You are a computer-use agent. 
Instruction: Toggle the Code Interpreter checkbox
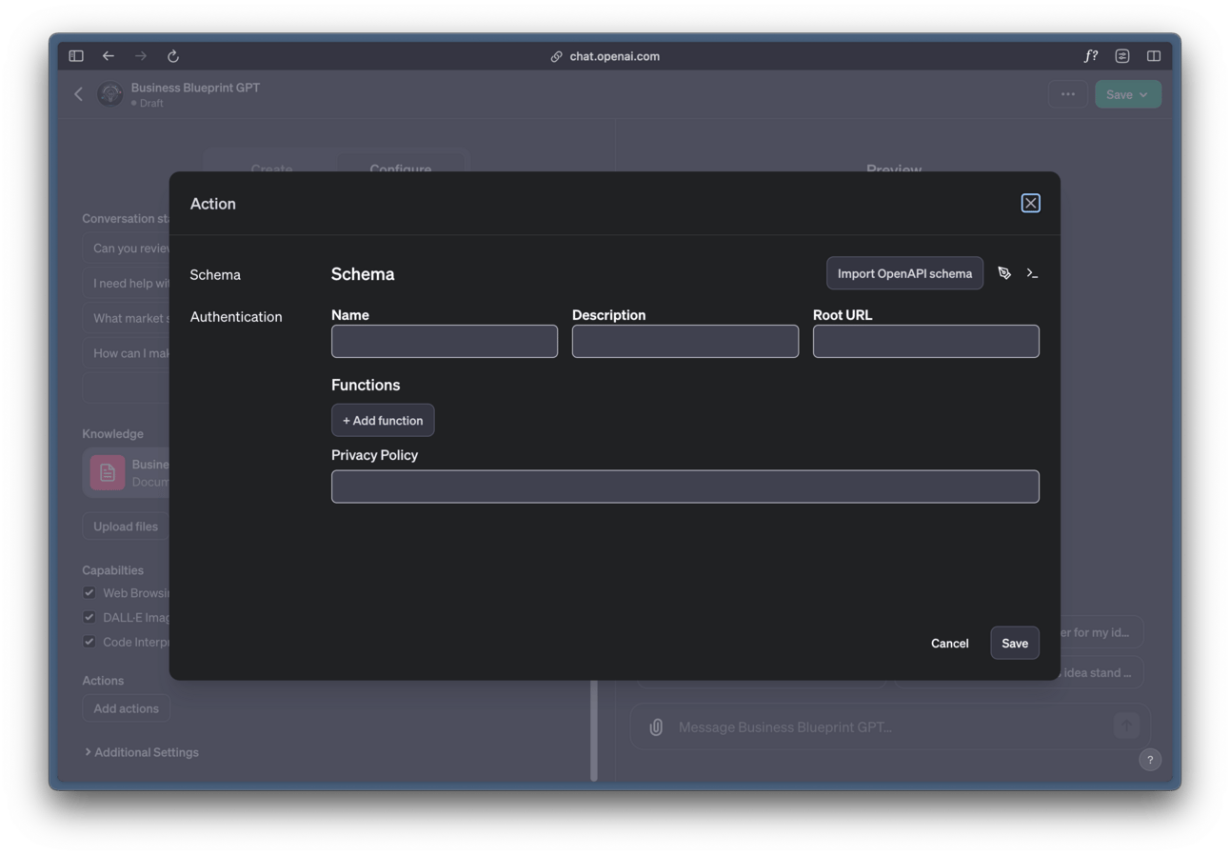(89, 642)
